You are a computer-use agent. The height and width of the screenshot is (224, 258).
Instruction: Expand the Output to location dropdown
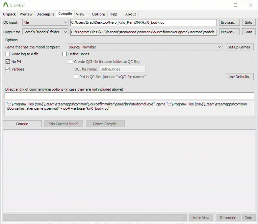click(x=45, y=32)
